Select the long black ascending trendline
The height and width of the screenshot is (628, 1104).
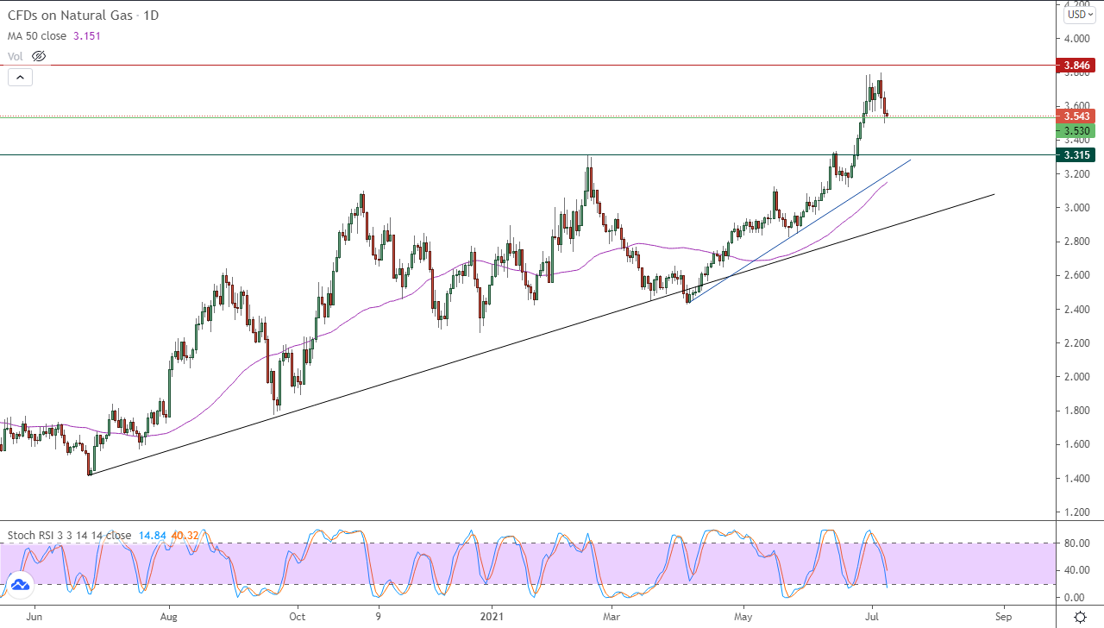point(542,335)
